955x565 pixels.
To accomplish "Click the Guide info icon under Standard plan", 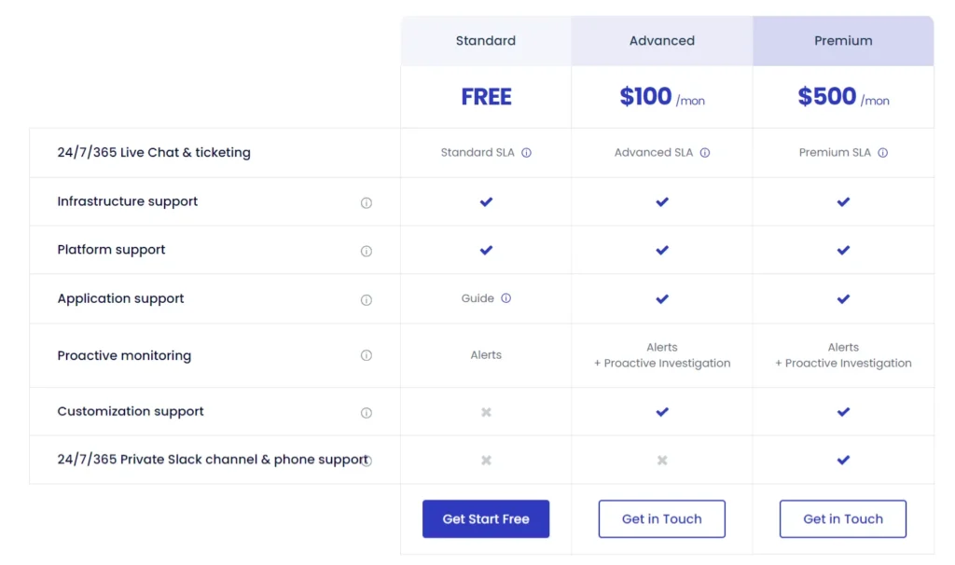I will [x=505, y=298].
